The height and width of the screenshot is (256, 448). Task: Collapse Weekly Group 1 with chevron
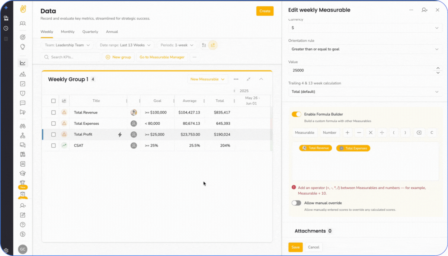[261, 79]
